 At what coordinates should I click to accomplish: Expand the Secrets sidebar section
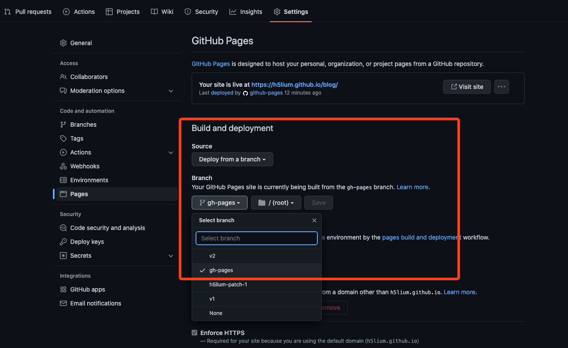[x=171, y=256]
